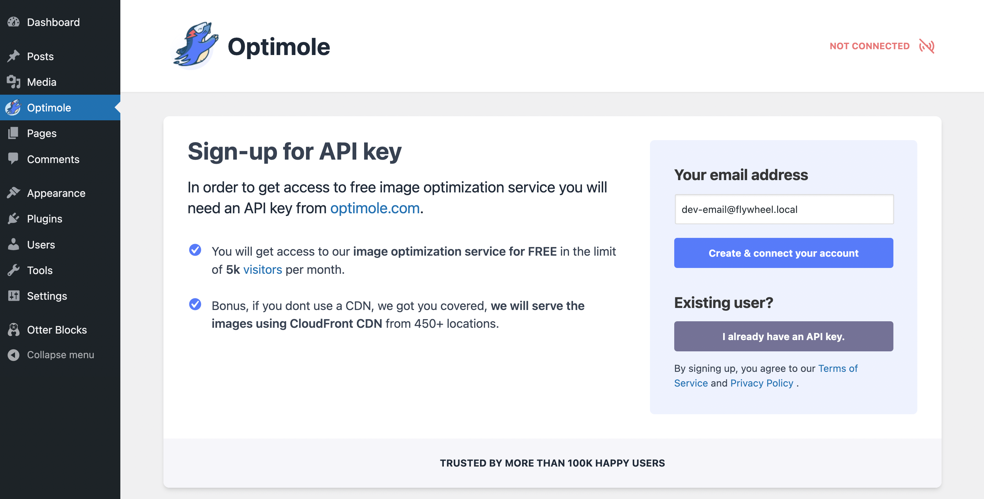Go to the Comments menu
The width and height of the screenshot is (984, 499).
pos(53,159)
